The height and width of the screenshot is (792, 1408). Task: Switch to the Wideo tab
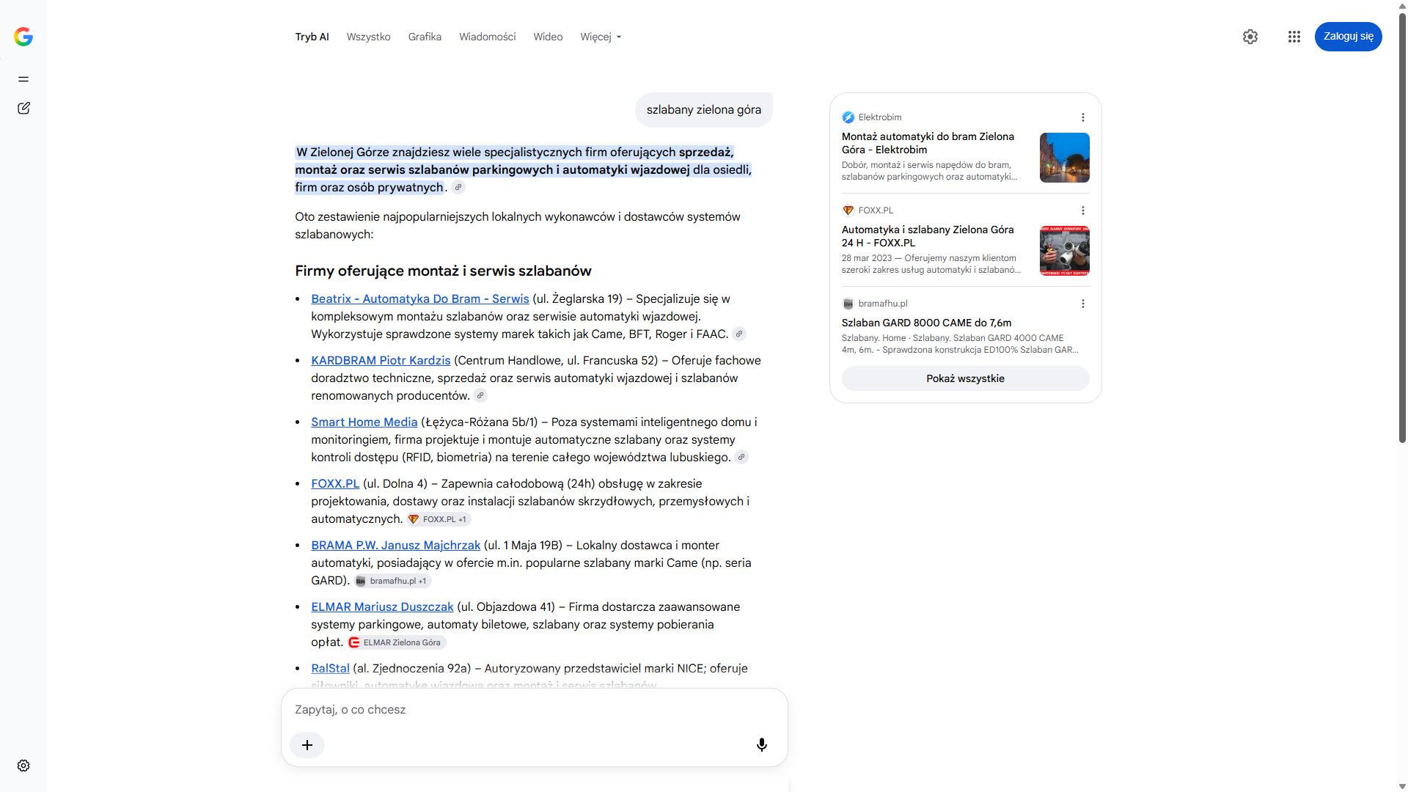tap(548, 37)
